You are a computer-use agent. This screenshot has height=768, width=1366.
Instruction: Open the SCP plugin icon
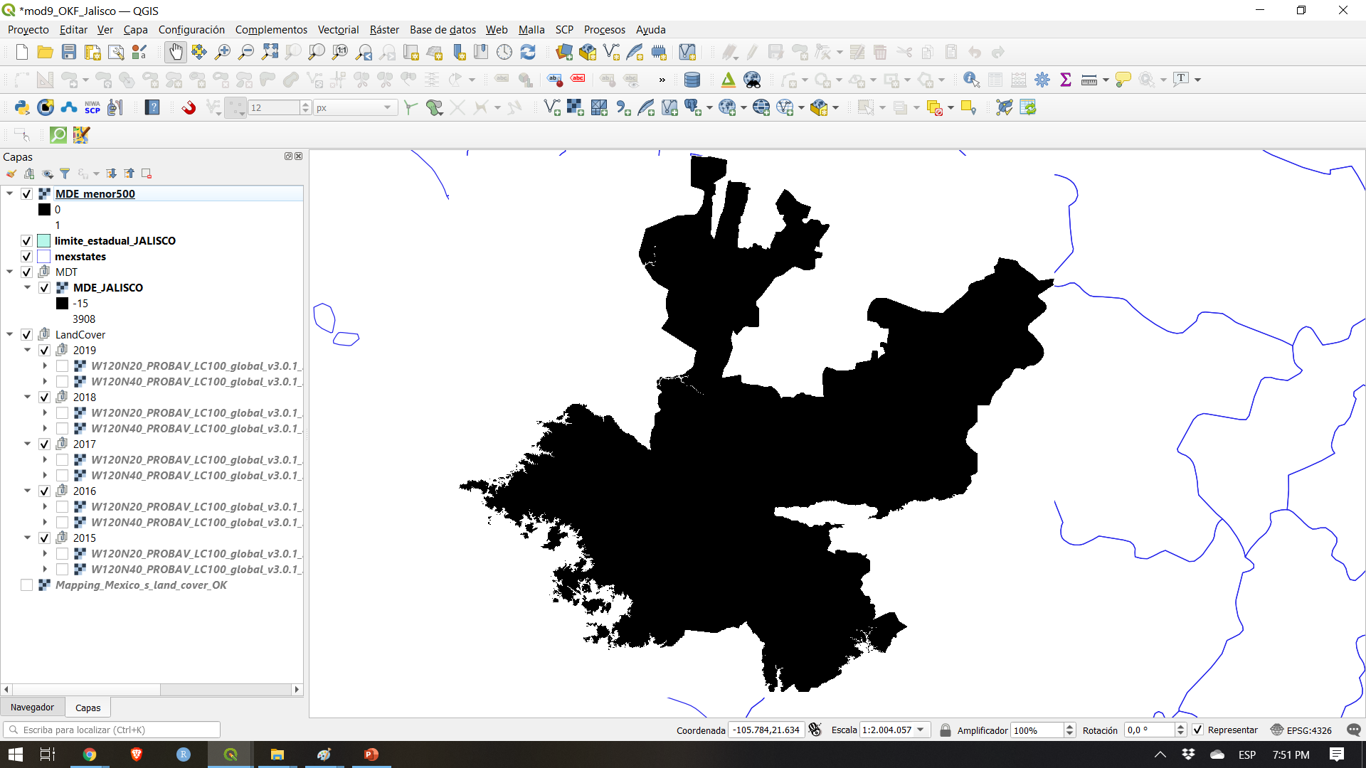92,107
